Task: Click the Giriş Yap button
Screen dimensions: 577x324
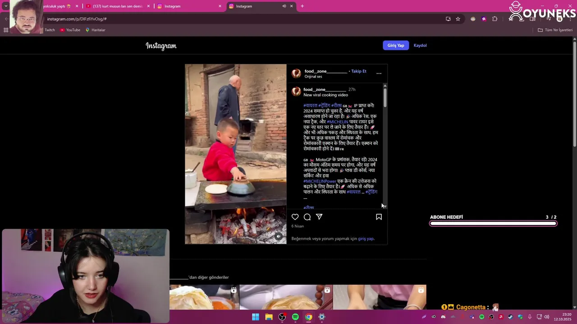Action: pos(396,45)
